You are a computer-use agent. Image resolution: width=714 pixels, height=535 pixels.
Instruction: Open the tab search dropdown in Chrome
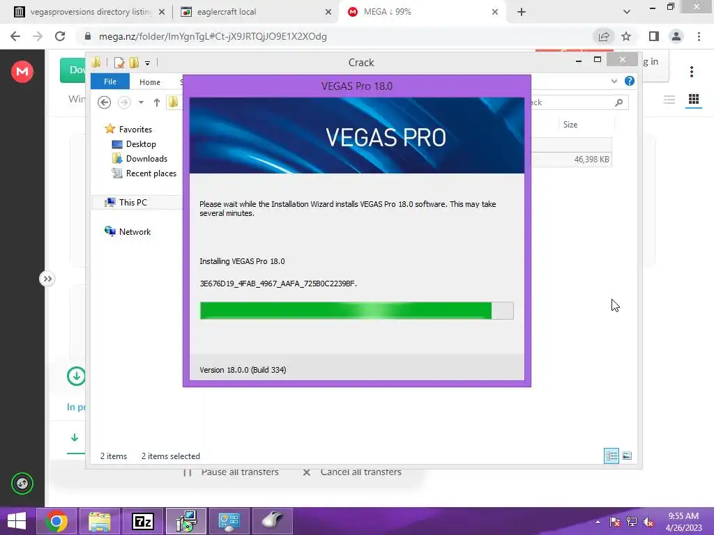627,12
